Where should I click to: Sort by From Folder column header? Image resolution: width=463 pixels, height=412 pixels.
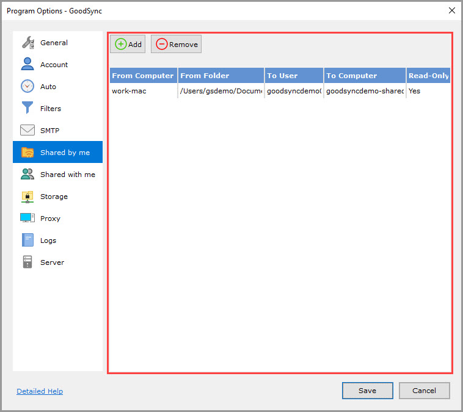221,76
